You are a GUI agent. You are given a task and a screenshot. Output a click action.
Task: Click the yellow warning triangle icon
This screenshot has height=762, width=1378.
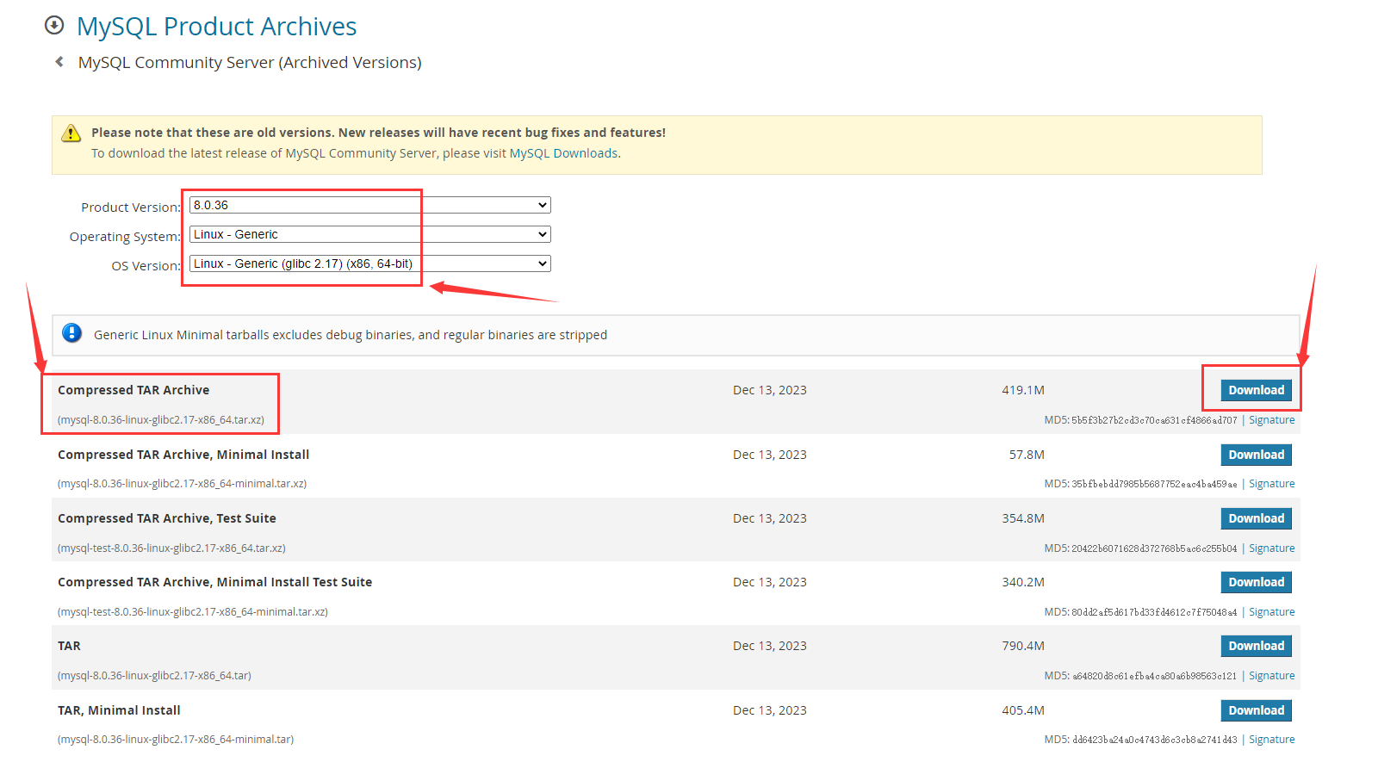(71, 133)
